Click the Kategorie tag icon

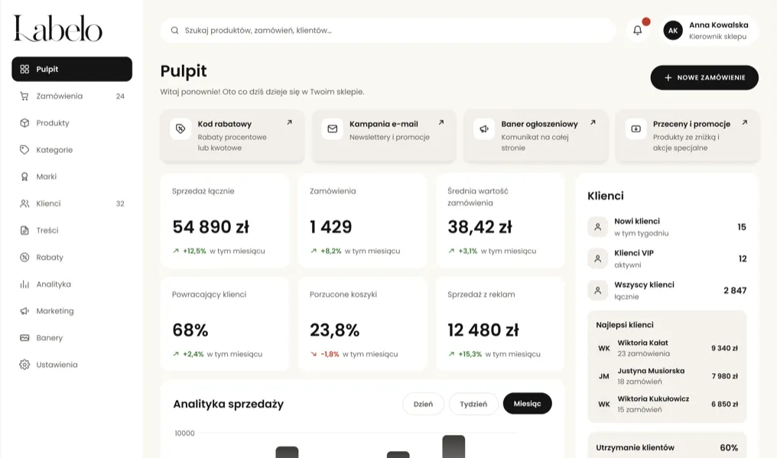pyautogui.click(x=24, y=150)
